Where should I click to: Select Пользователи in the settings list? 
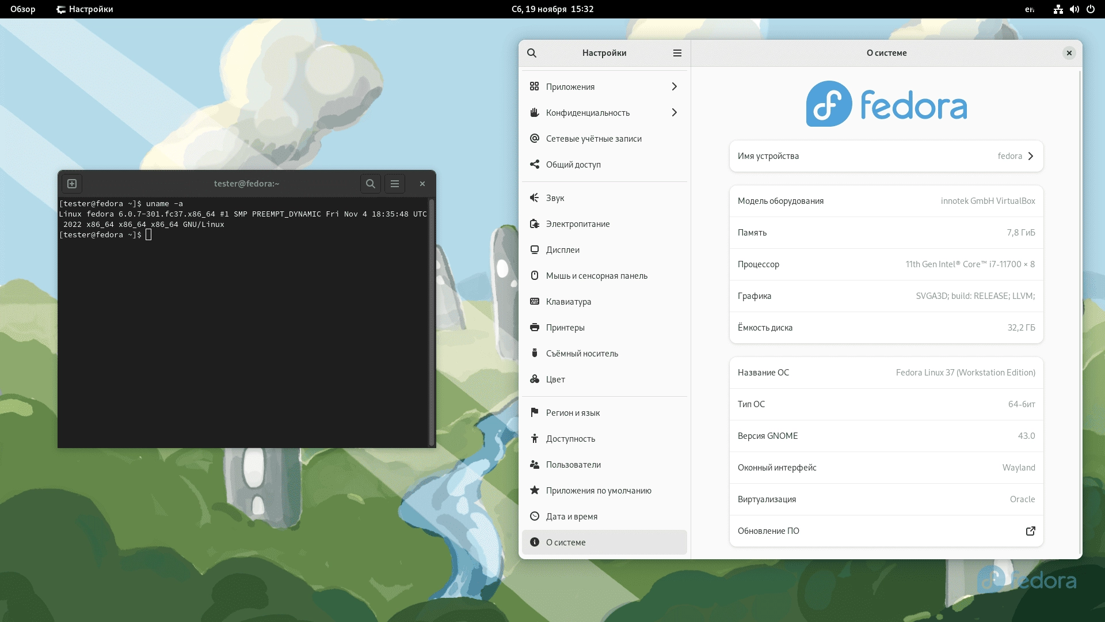coord(604,464)
